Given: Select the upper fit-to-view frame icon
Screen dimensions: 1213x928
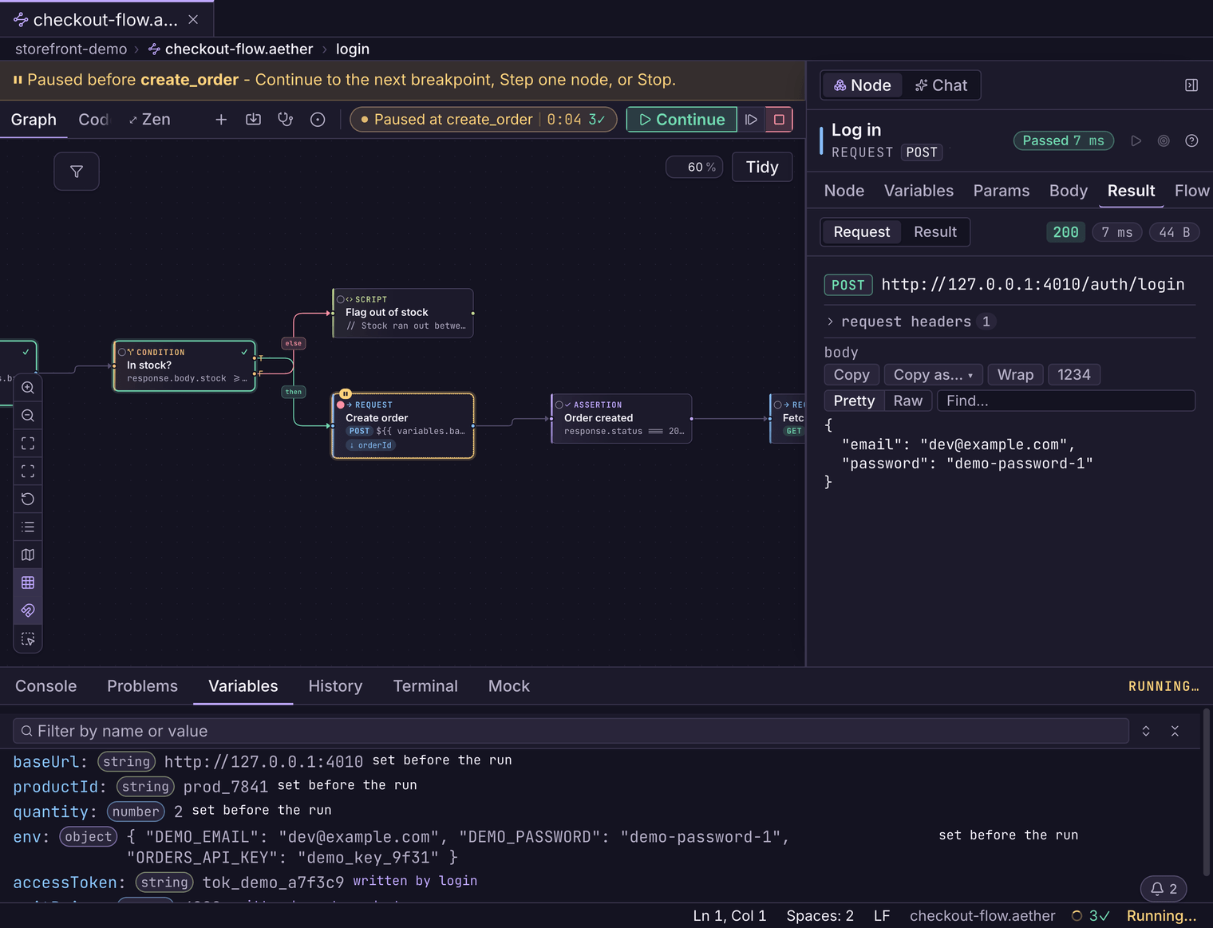Looking at the screenshot, I should [x=28, y=444].
